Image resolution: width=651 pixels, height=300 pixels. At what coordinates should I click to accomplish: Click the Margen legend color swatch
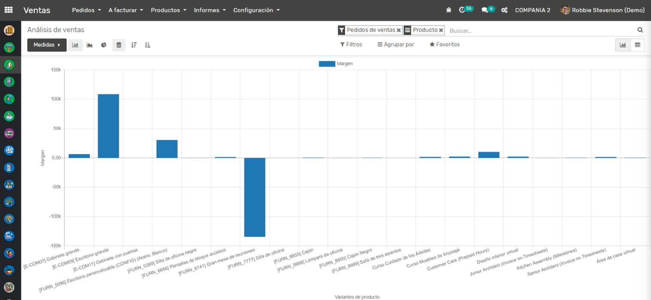pyautogui.click(x=327, y=64)
